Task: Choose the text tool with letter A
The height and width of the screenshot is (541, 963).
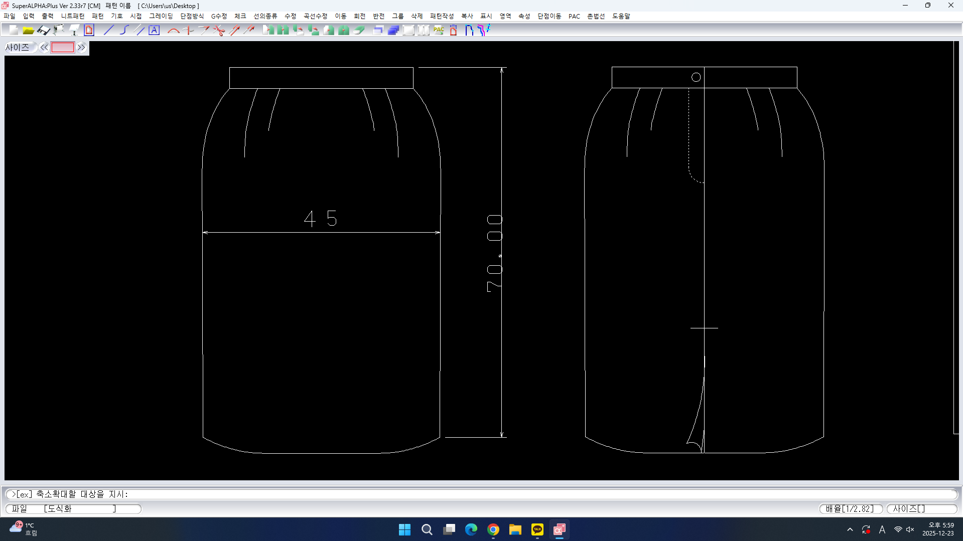Action: click(x=154, y=30)
